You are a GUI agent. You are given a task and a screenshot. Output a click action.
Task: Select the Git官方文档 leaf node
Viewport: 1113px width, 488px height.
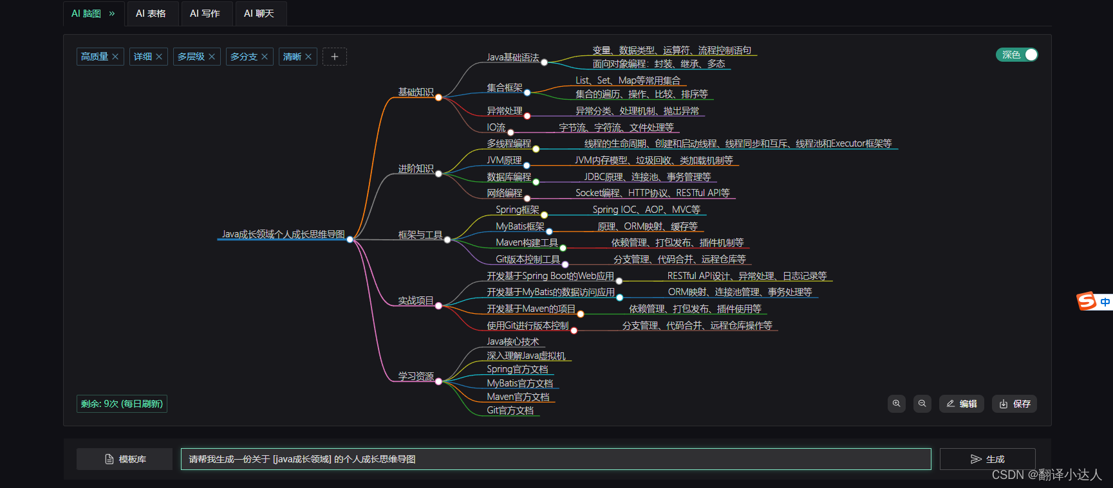(510, 410)
